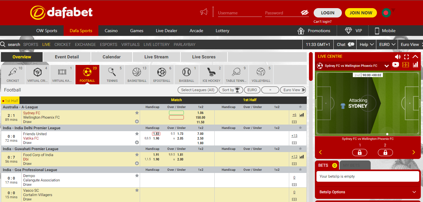Image resolution: width=423 pixels, height=202 pixels.
Task: Click the locked odds button under 2
Action: (x=385, y=152)
